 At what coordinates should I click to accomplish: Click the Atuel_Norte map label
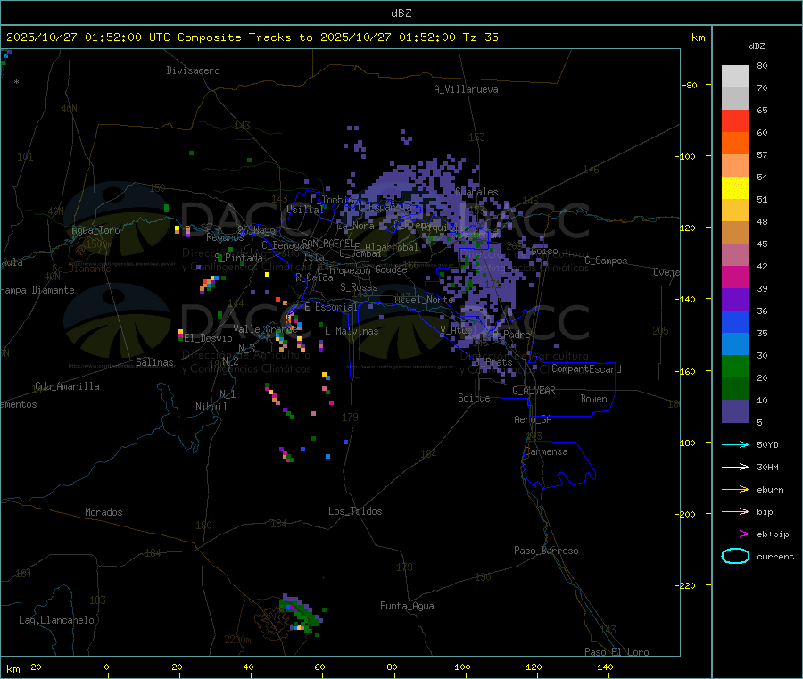[x=425, y=300]
